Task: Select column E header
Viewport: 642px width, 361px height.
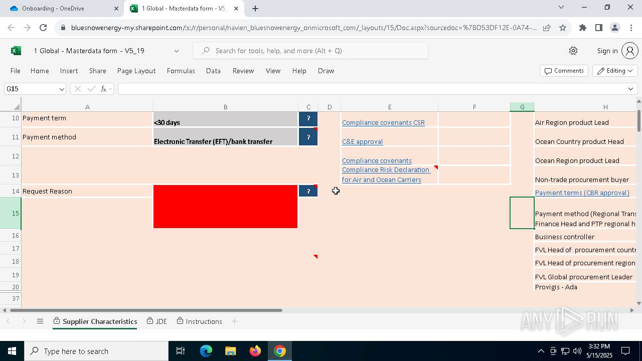Action: tap(389, 107)
